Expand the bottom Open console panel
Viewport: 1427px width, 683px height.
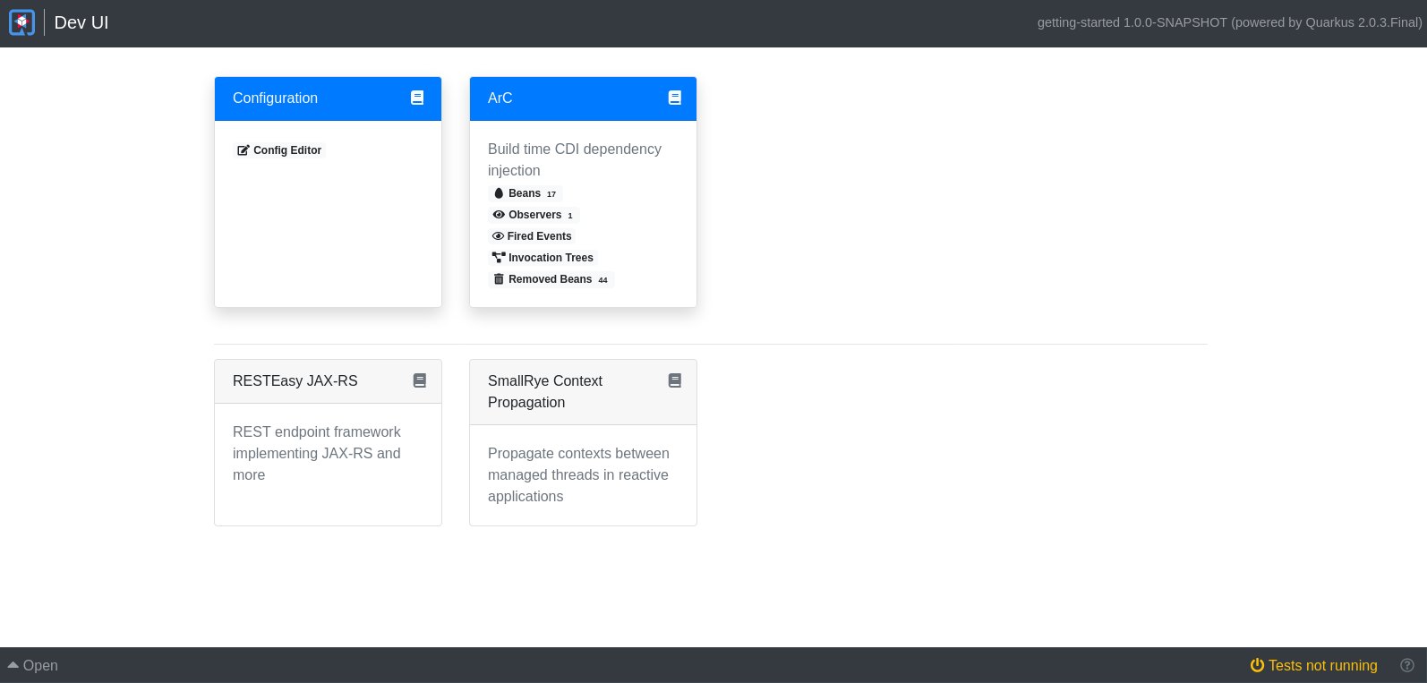pos(33,665)
